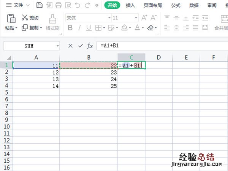Click the Undo arrow icon
228x171 pixels.
click(x=78, y=5)
